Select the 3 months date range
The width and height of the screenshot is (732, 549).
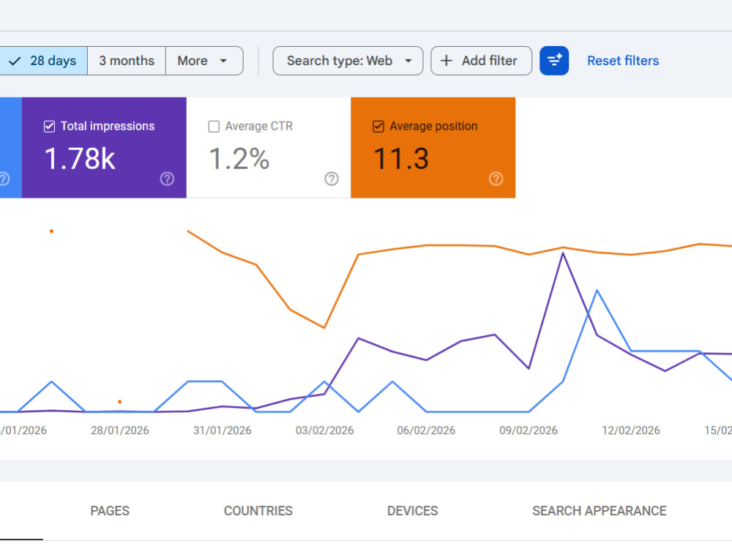(x=127, y=61)
